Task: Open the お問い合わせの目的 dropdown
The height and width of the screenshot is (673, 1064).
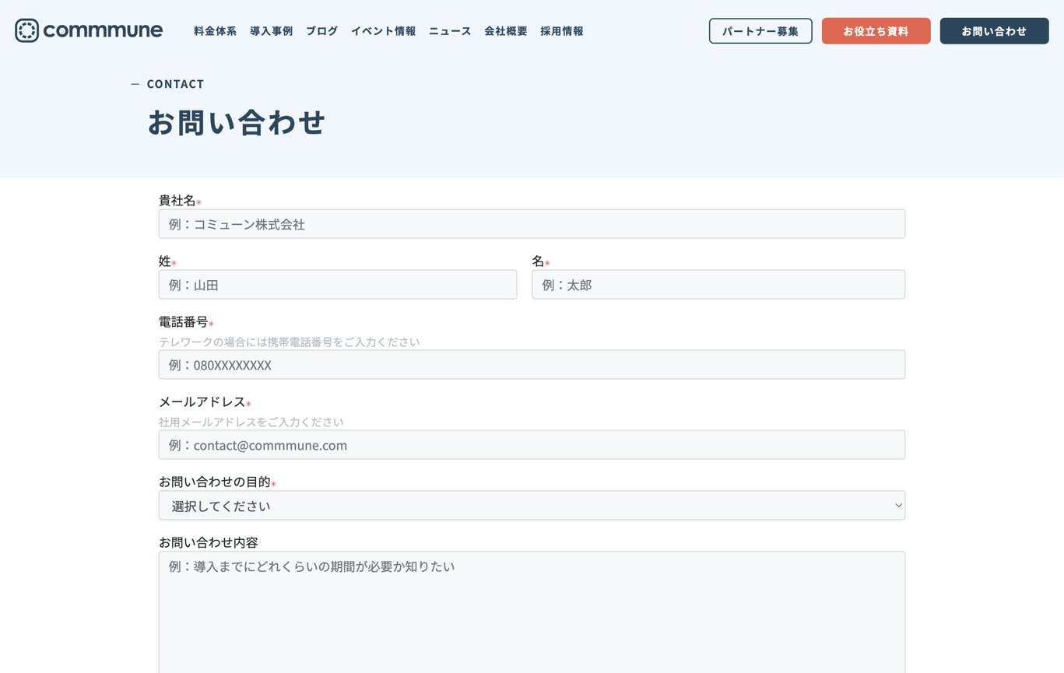Action: click(x=532, y=506)
